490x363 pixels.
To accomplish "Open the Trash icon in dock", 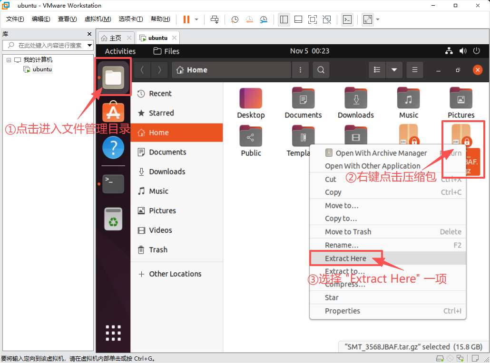I will coord(113,219).
